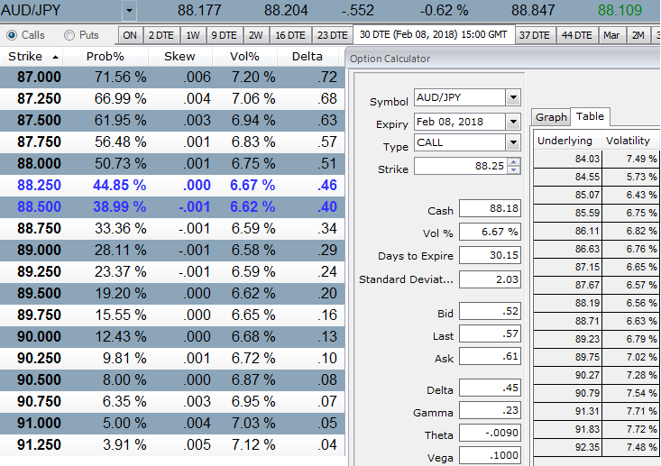The image size is (661, 466).
Task: Open the Symbol dropdown in Option Calculator
Action: tap(513, 97)
